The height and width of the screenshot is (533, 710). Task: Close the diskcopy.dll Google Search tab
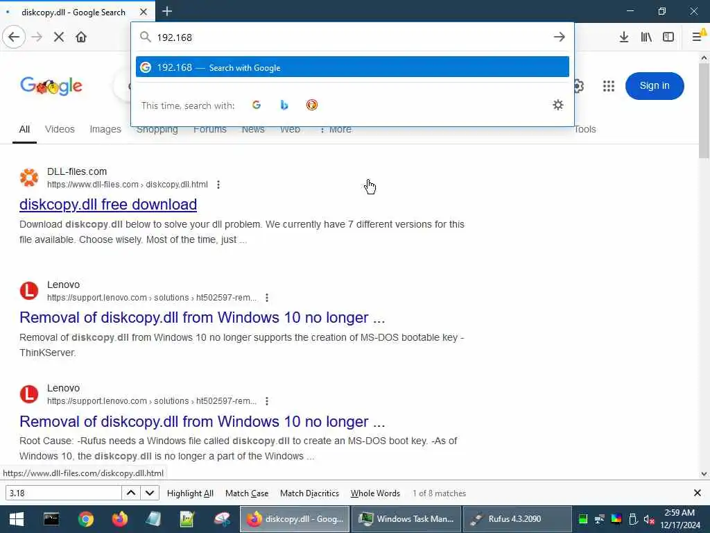144,12
